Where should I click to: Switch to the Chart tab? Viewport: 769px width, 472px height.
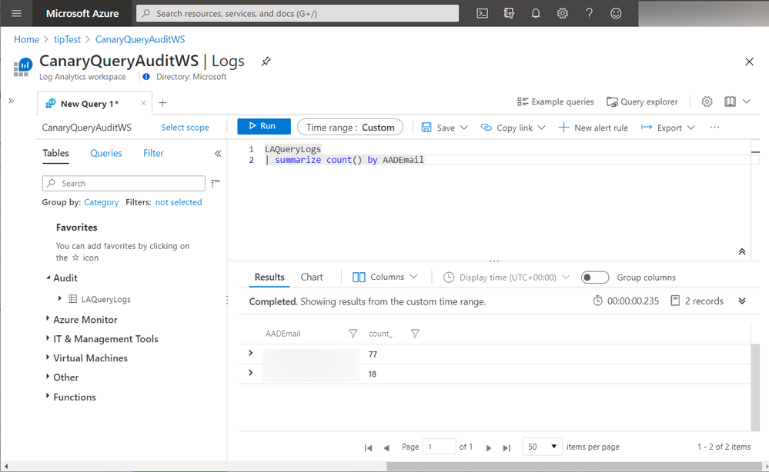point(312,278)
